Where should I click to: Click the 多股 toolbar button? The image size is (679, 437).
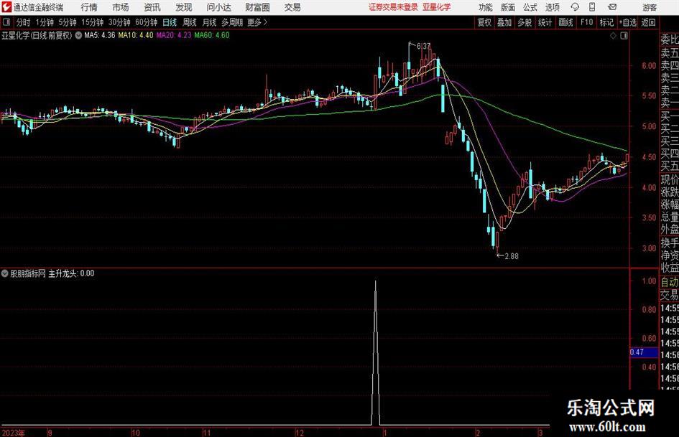coord(525,22)
